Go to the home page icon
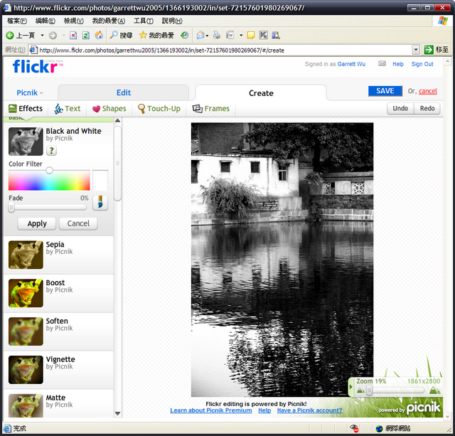Image resolution: width=455 pixels, height=436 pixels. pyautogui.click(x=99, y=35)
